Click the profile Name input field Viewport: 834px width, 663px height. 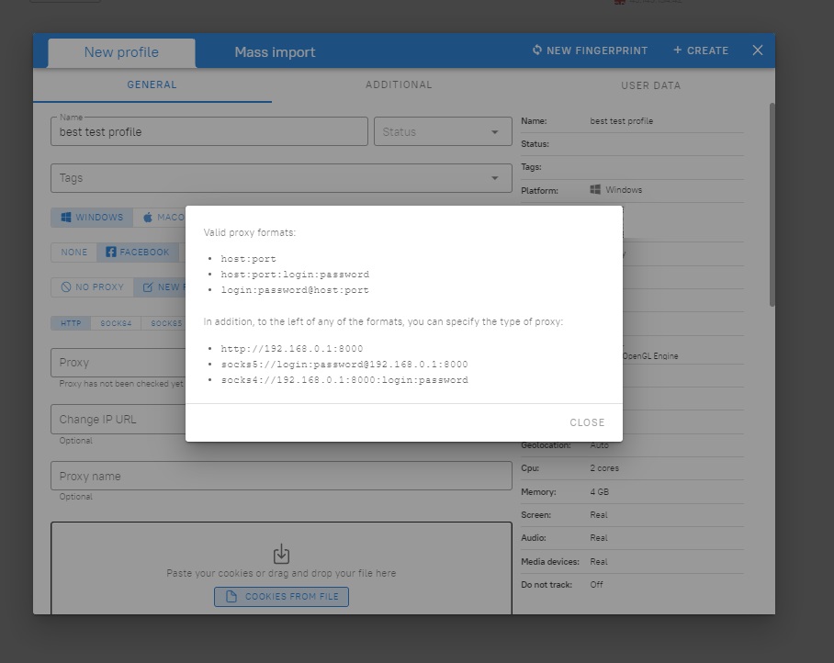pyautogui.click(x=209, y=131)
